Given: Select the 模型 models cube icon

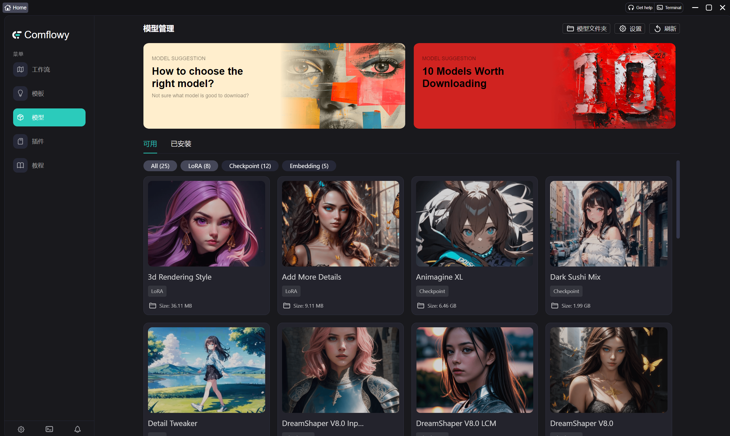Looking at the screenshot, I should (20, 118).
